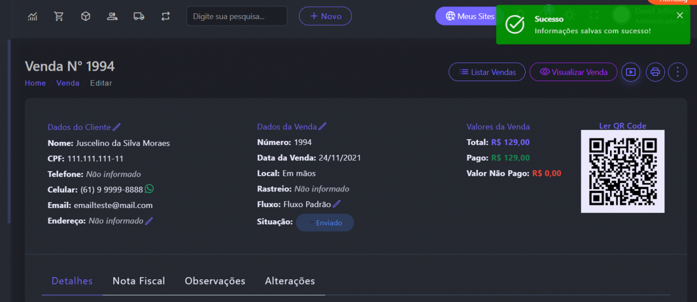Click the shopping cart icon
Viewport: 697px width, 302px height.
click(59, 16)
